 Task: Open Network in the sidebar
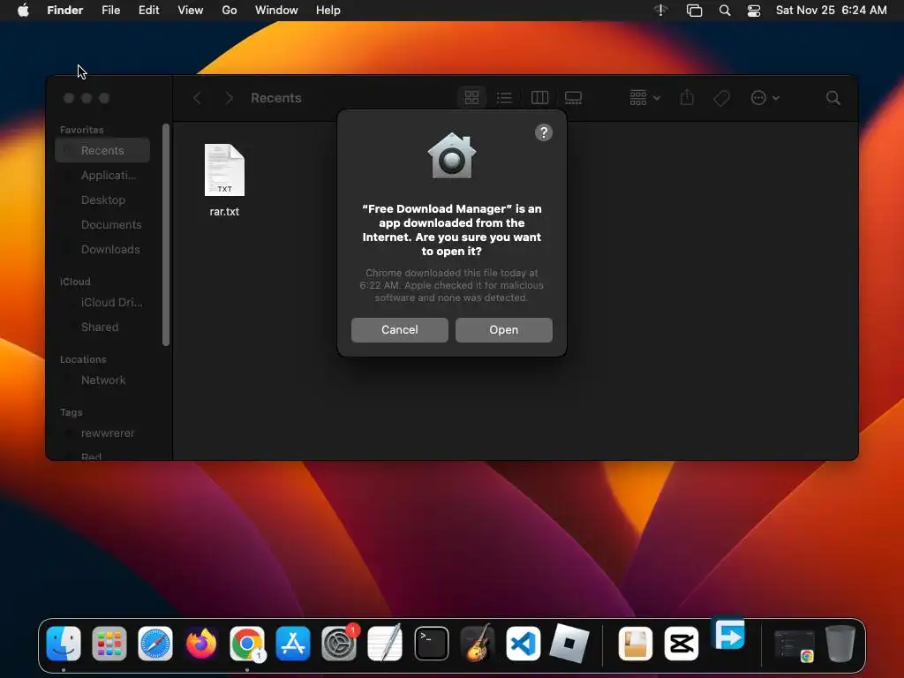(102, 380)
